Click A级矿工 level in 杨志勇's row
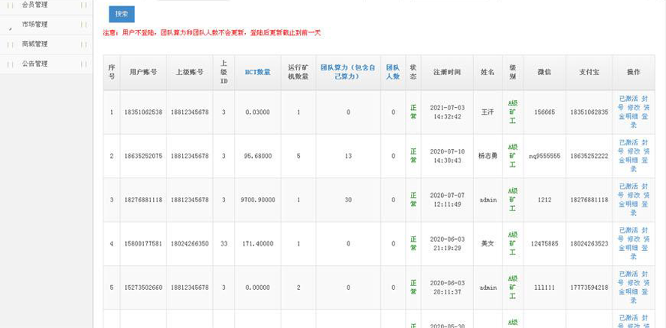Viewport: 666px width, 328px height. click(513, 157)
